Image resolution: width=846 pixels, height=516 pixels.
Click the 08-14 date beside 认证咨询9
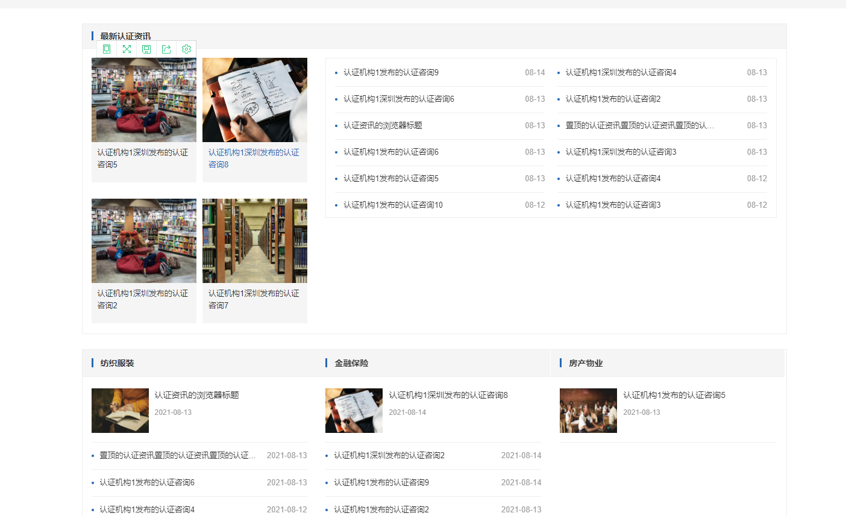coord(535,72)
